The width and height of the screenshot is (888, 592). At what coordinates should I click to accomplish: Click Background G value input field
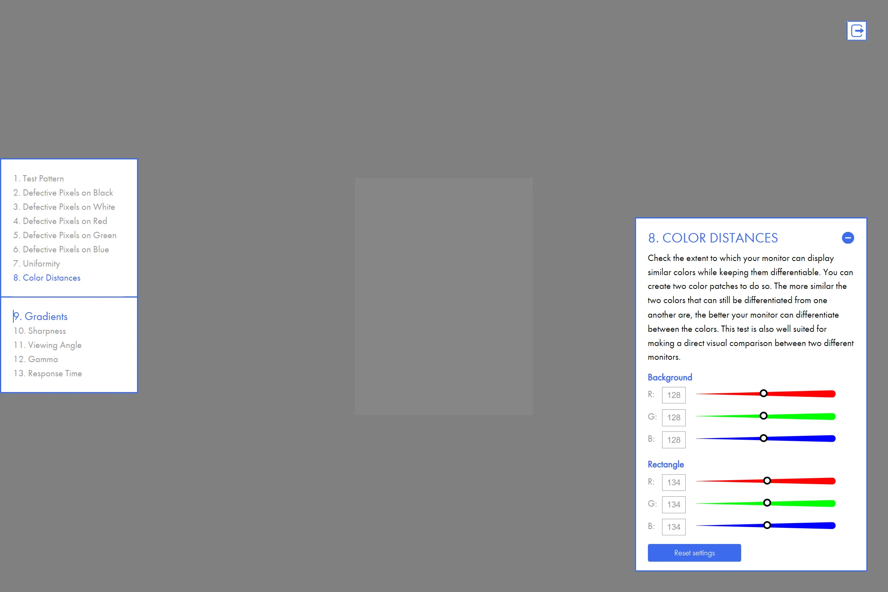click(x=673, y=417)
